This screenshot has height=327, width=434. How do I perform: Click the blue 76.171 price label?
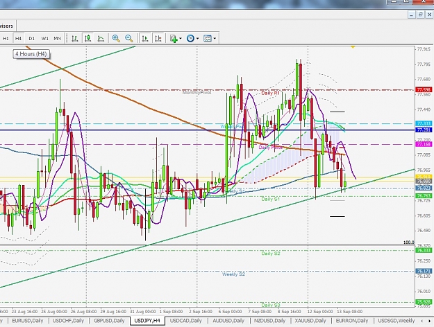point(424,271)
